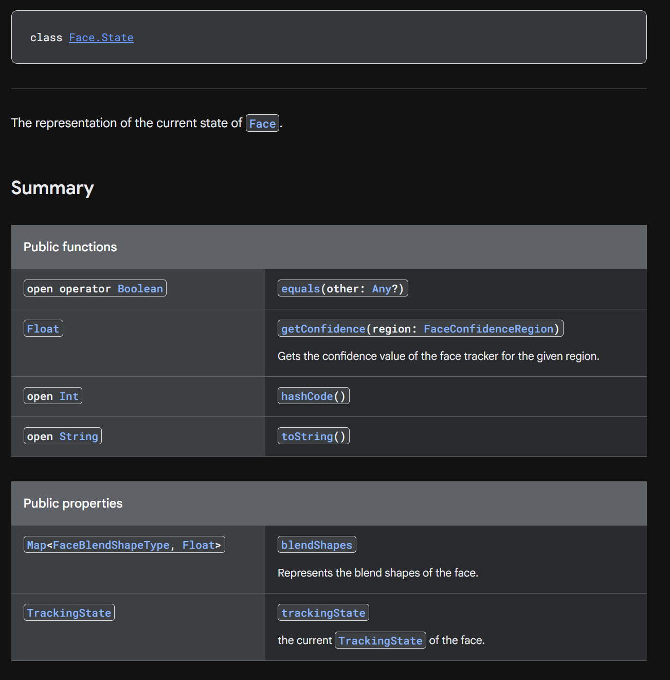This screenshot has width=670, height=680.
Task: Click the Face.State link in class declaration
Action: (101, 38)
